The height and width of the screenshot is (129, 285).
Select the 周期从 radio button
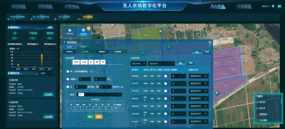tap(68, 79)
